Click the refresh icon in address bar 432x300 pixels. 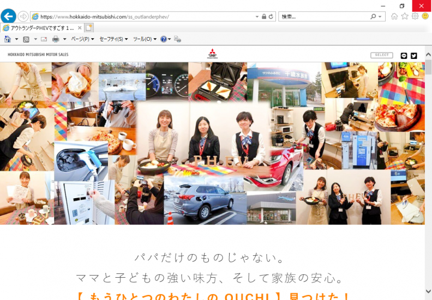tap(271, 17)
